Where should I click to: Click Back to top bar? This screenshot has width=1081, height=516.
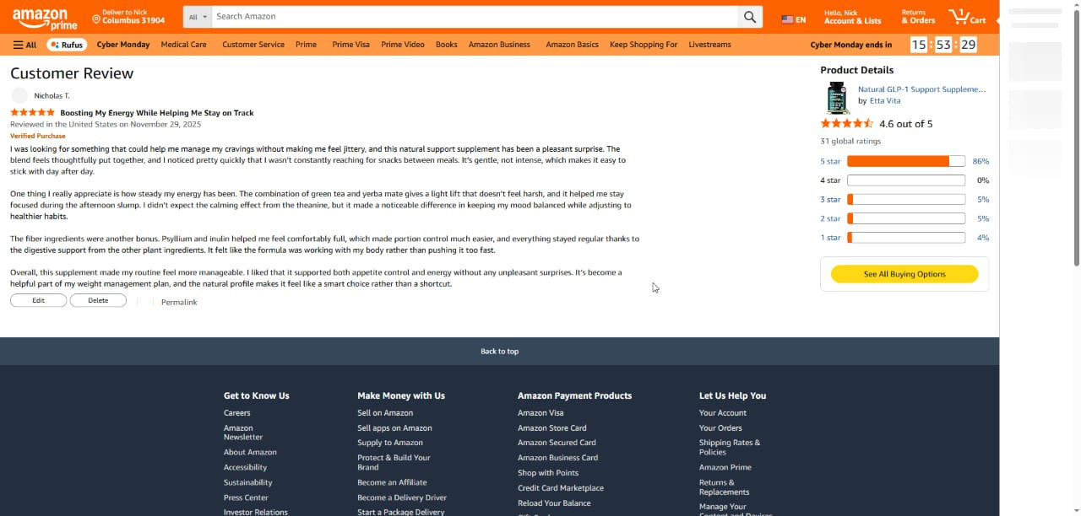(x=499, y=352)
